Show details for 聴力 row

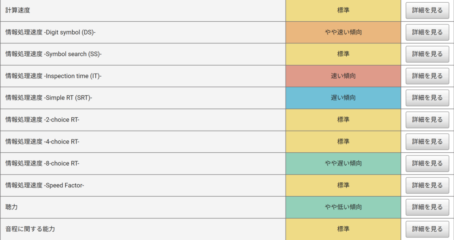coord(427,207)
